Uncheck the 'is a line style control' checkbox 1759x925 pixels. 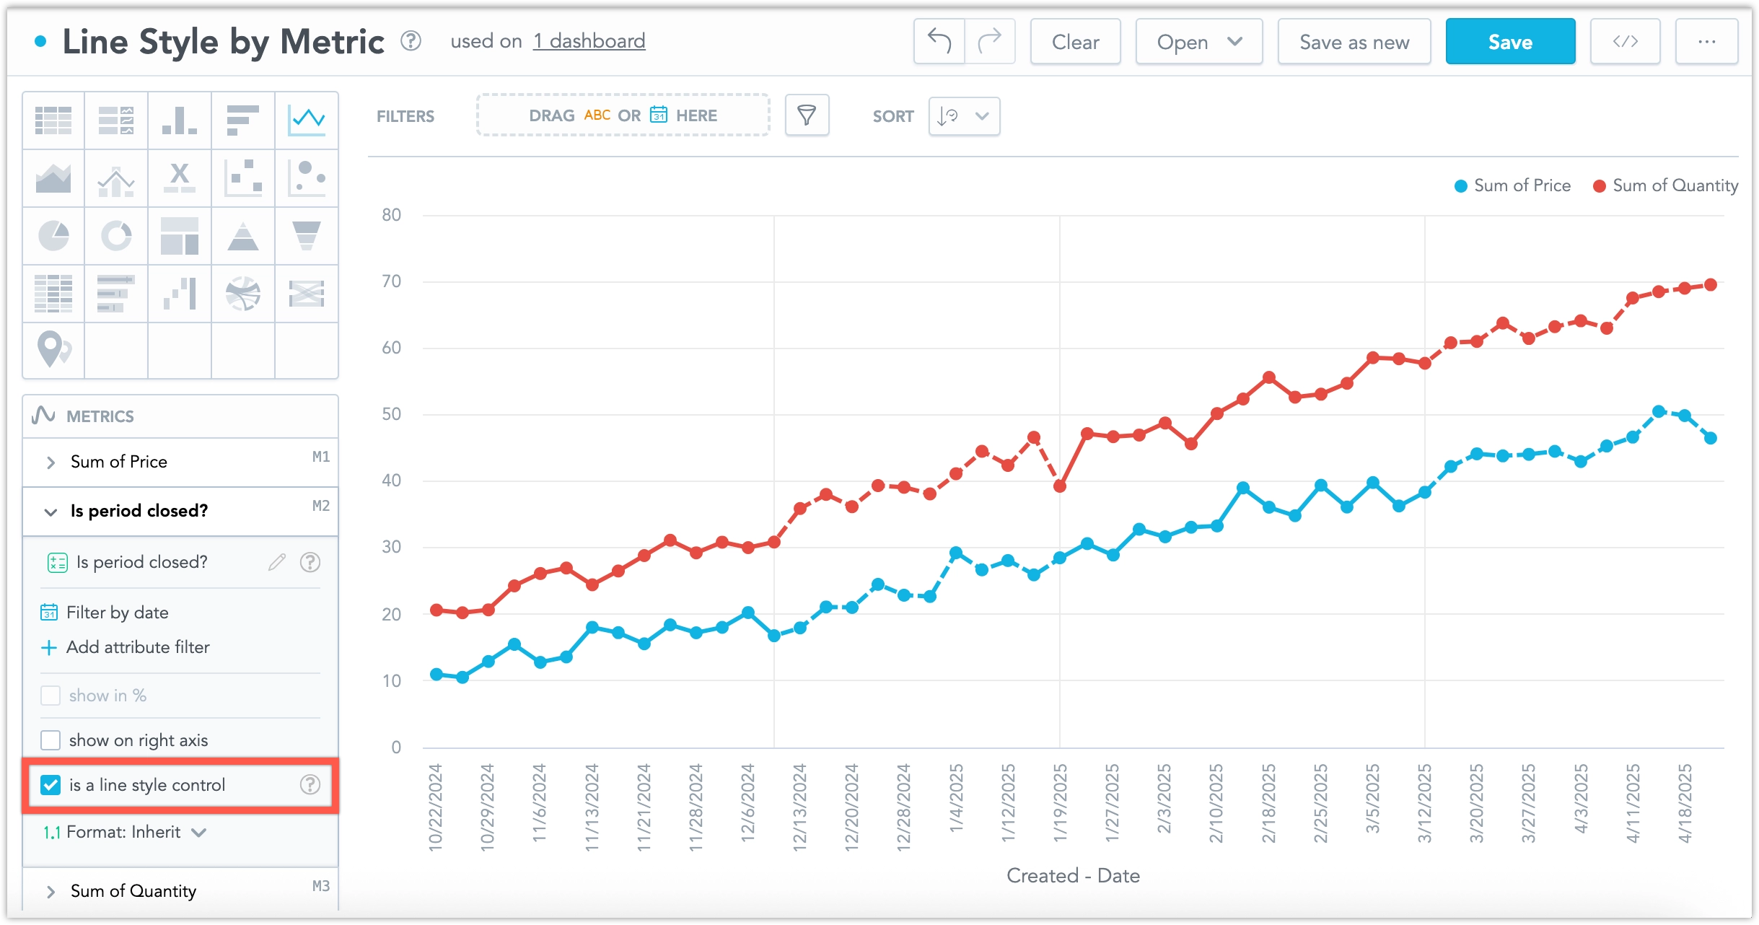(51, 785)
